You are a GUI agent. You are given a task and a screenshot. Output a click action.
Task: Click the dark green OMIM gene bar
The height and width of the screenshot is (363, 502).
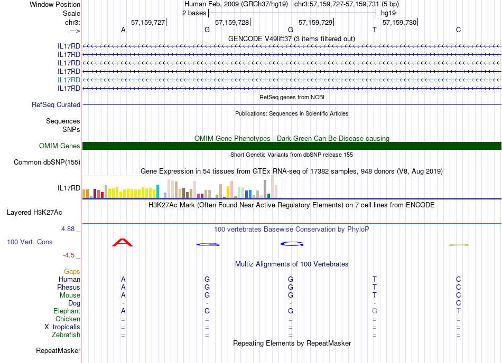292,146
